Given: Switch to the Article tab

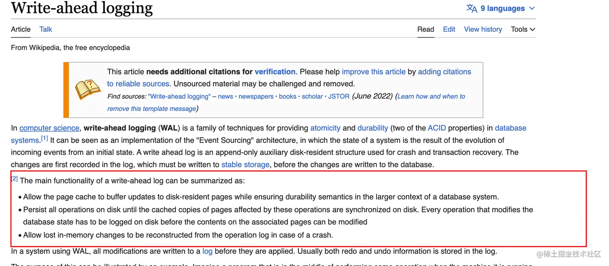Looking at the screenshot, I should (21, 29).
